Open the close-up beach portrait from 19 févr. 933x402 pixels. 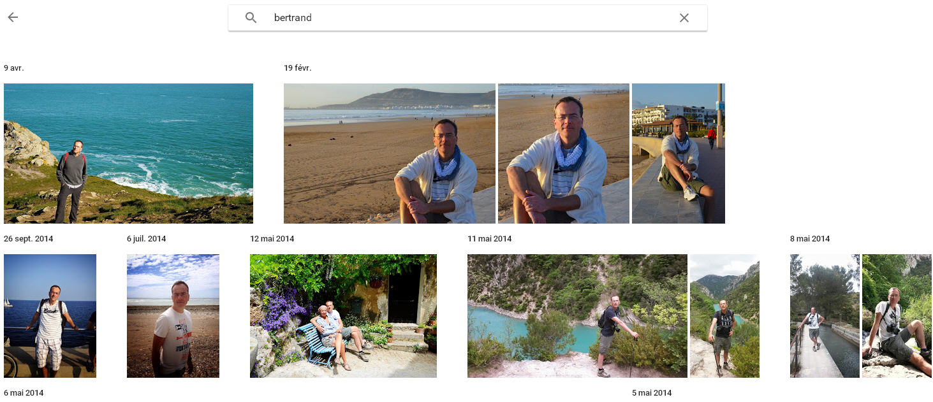point(563,154)
